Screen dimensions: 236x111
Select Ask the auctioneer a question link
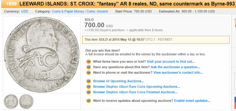pyautogui.click(x=175, y=67)
